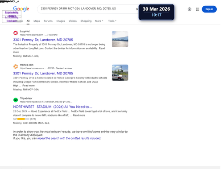Open the Videos tab
Viewport: 223px width, 169px height.
point(73,21)
